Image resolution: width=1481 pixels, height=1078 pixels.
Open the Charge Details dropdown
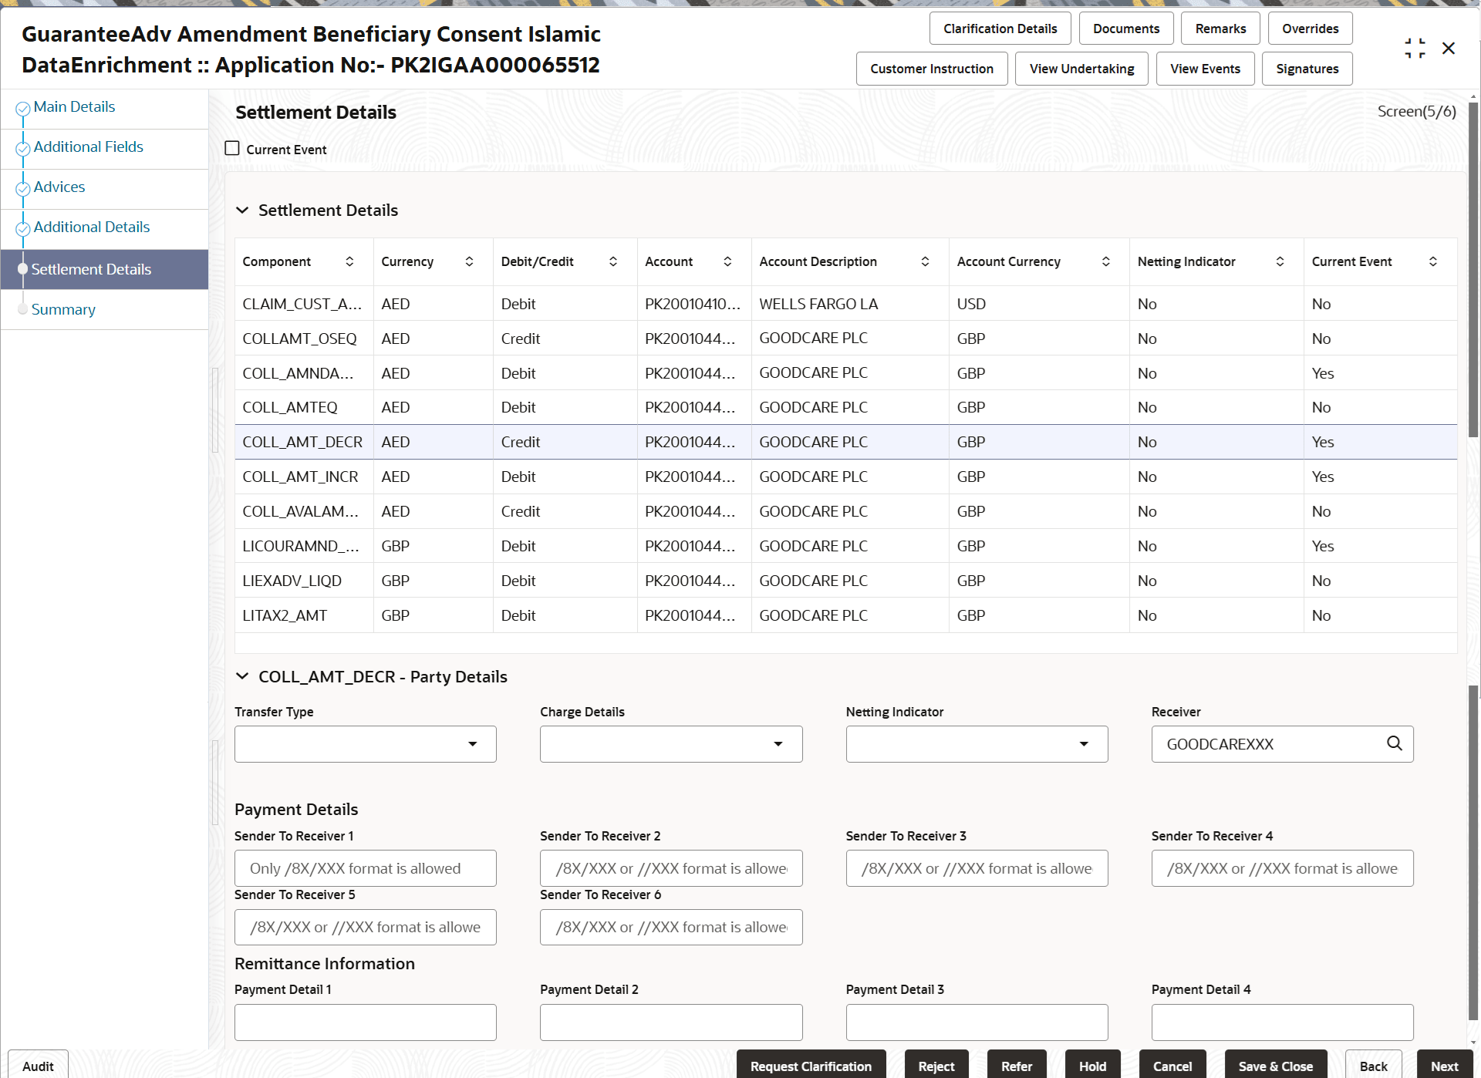[x=671, y=744]
